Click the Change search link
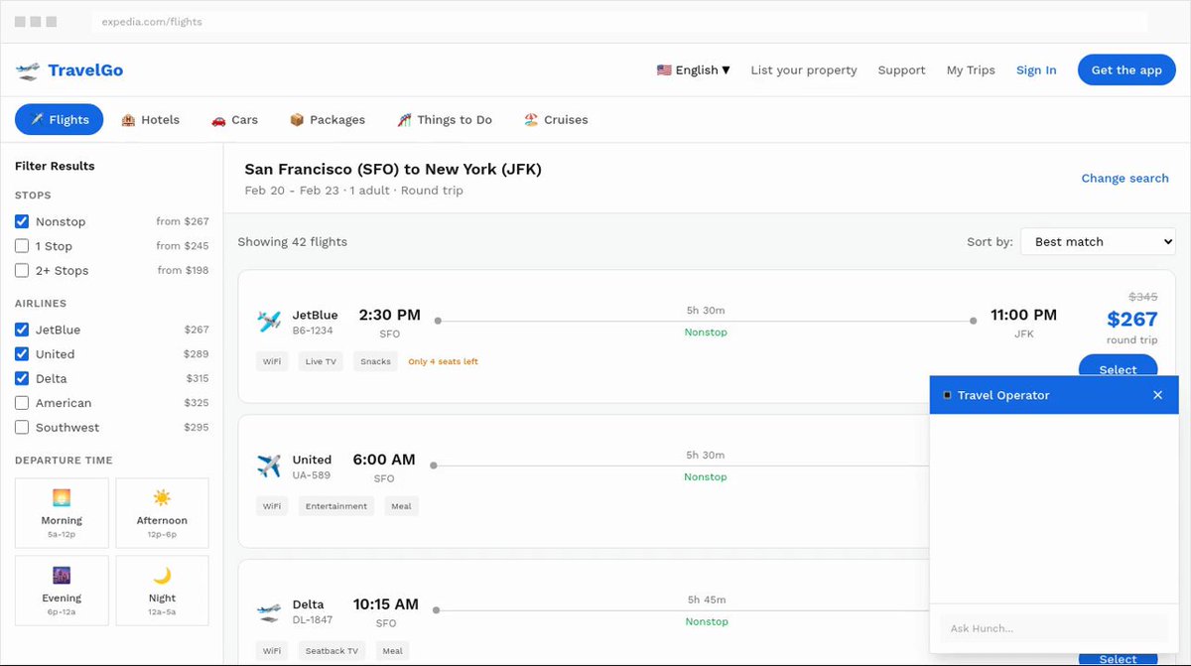1191x666 pixels. click(x=1125, y=179)
